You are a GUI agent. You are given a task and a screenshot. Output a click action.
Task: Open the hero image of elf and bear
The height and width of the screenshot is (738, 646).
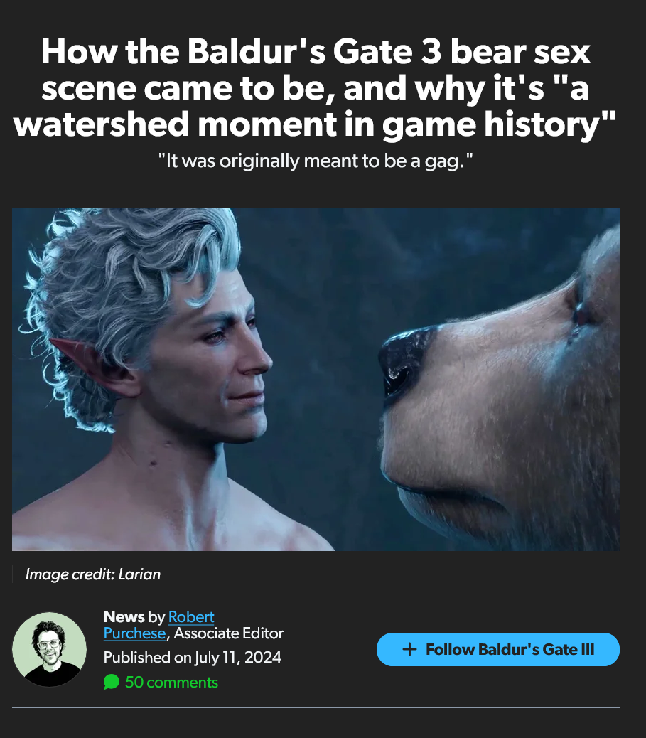(x=316, y=380)
